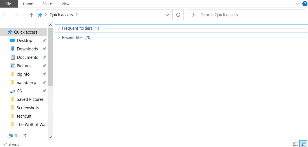Screen dimensions: 308x147
Task: Expand the ribbon with the chevron arrow
Action: [298, 4]
